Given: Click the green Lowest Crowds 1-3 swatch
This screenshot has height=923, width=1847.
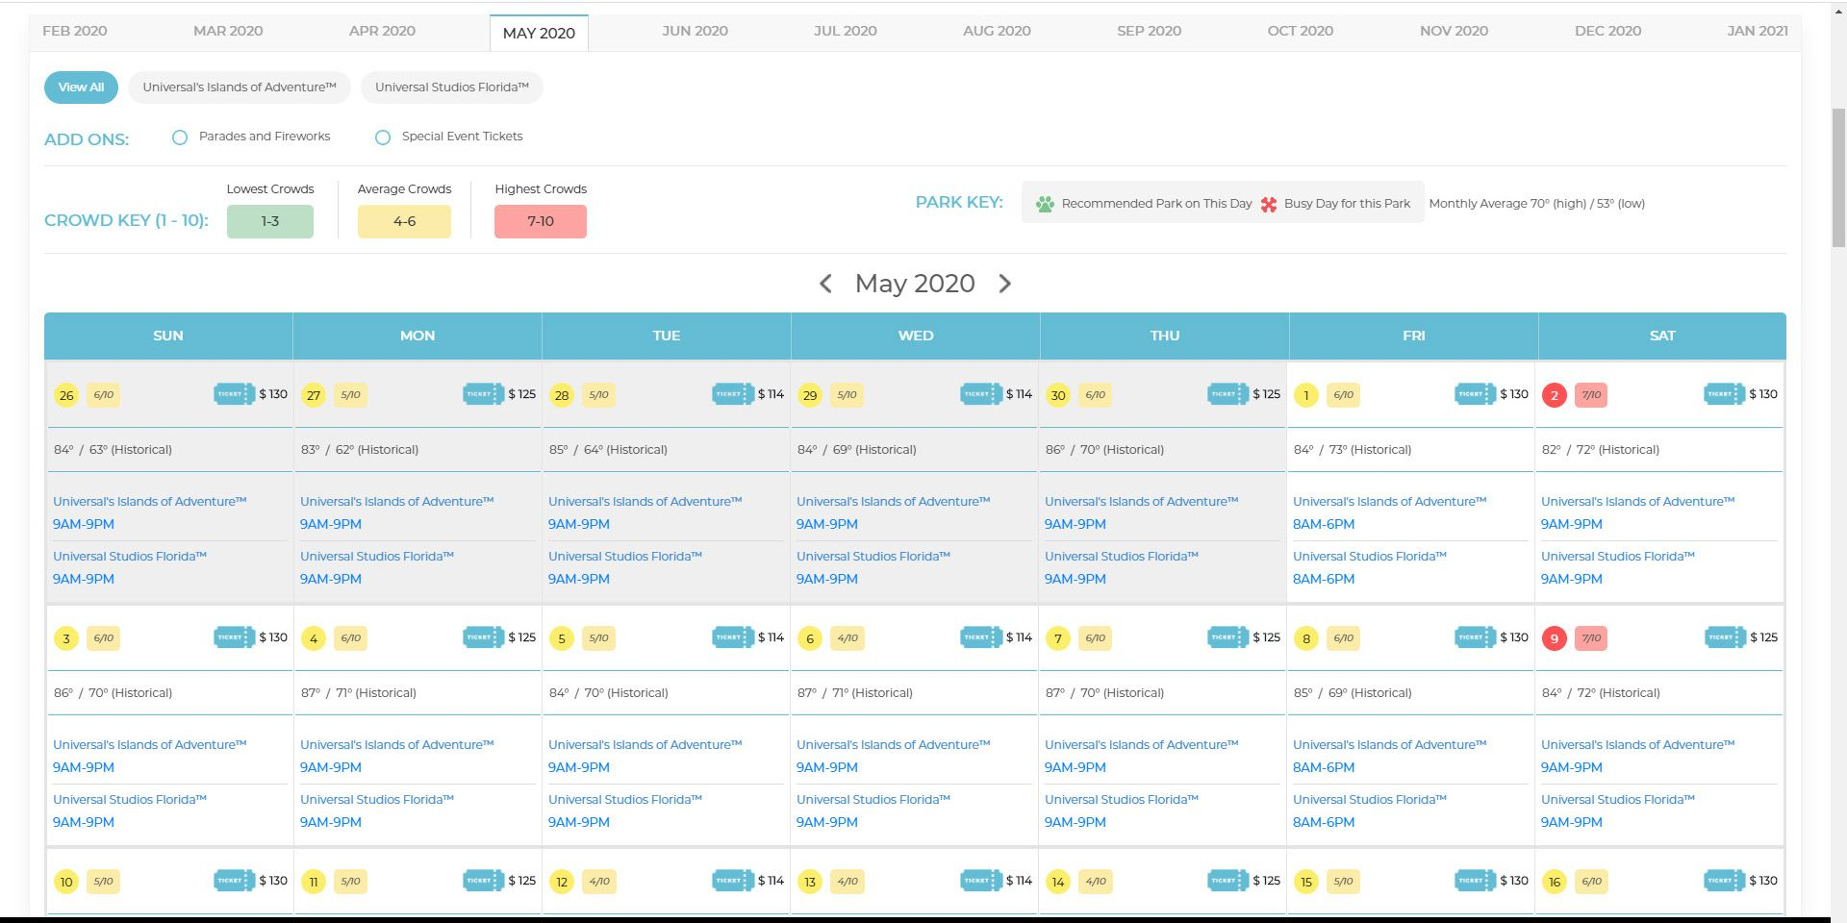Looking at the screenshot, I should [x=270, y=221].
